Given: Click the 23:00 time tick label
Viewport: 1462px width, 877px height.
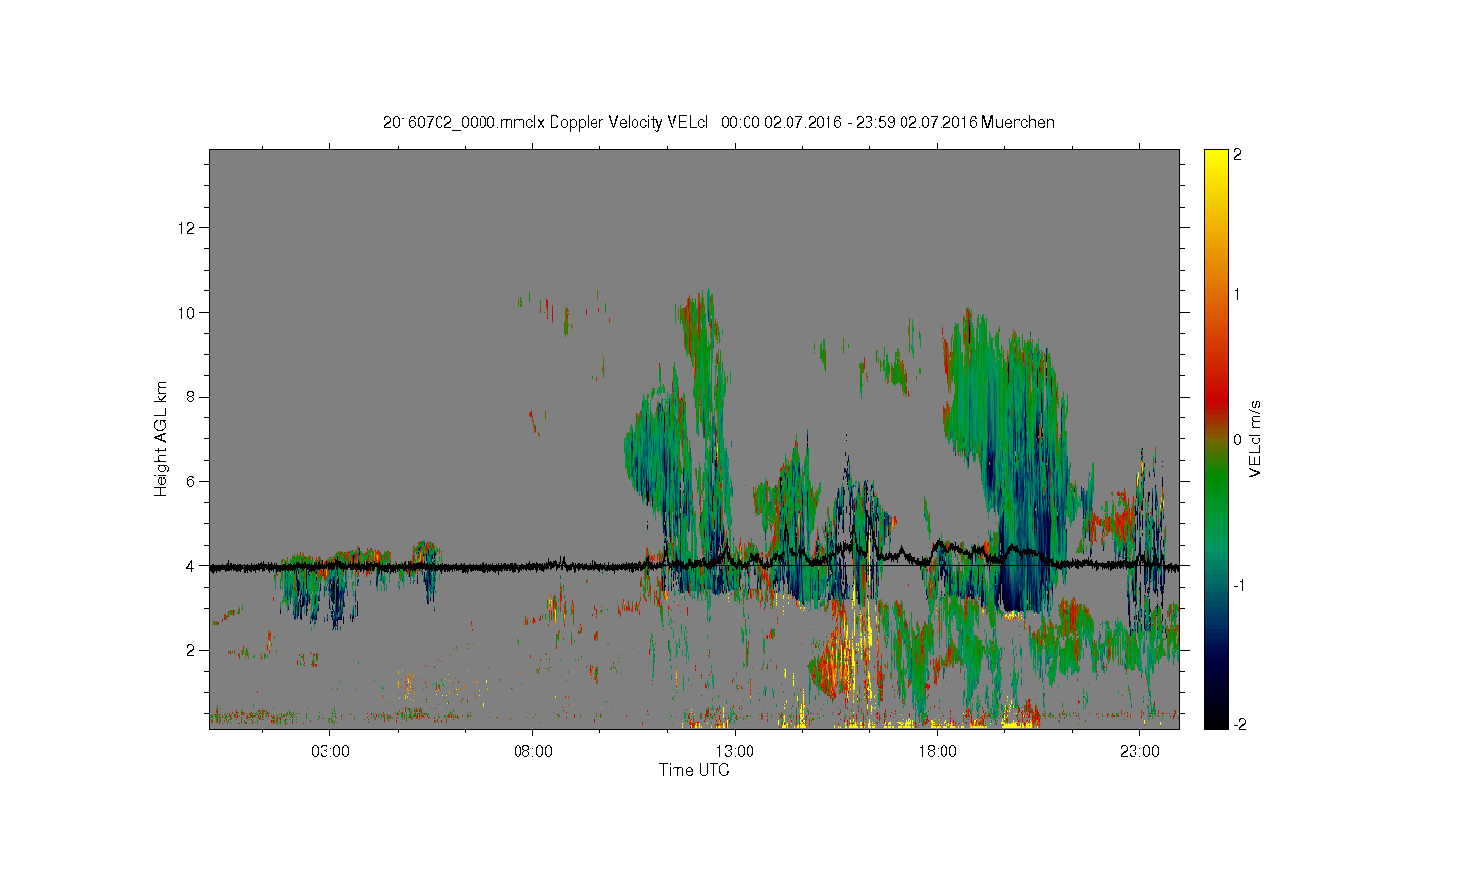Looking at the screenshot, I should 1140,752.
